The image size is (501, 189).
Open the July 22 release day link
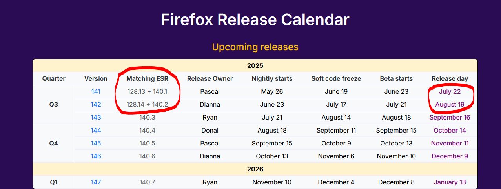point(450,92)
